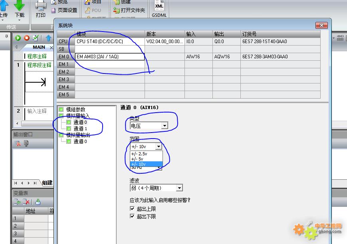
Task: Click the 程序注释 comment line
Action: [37, 56]
